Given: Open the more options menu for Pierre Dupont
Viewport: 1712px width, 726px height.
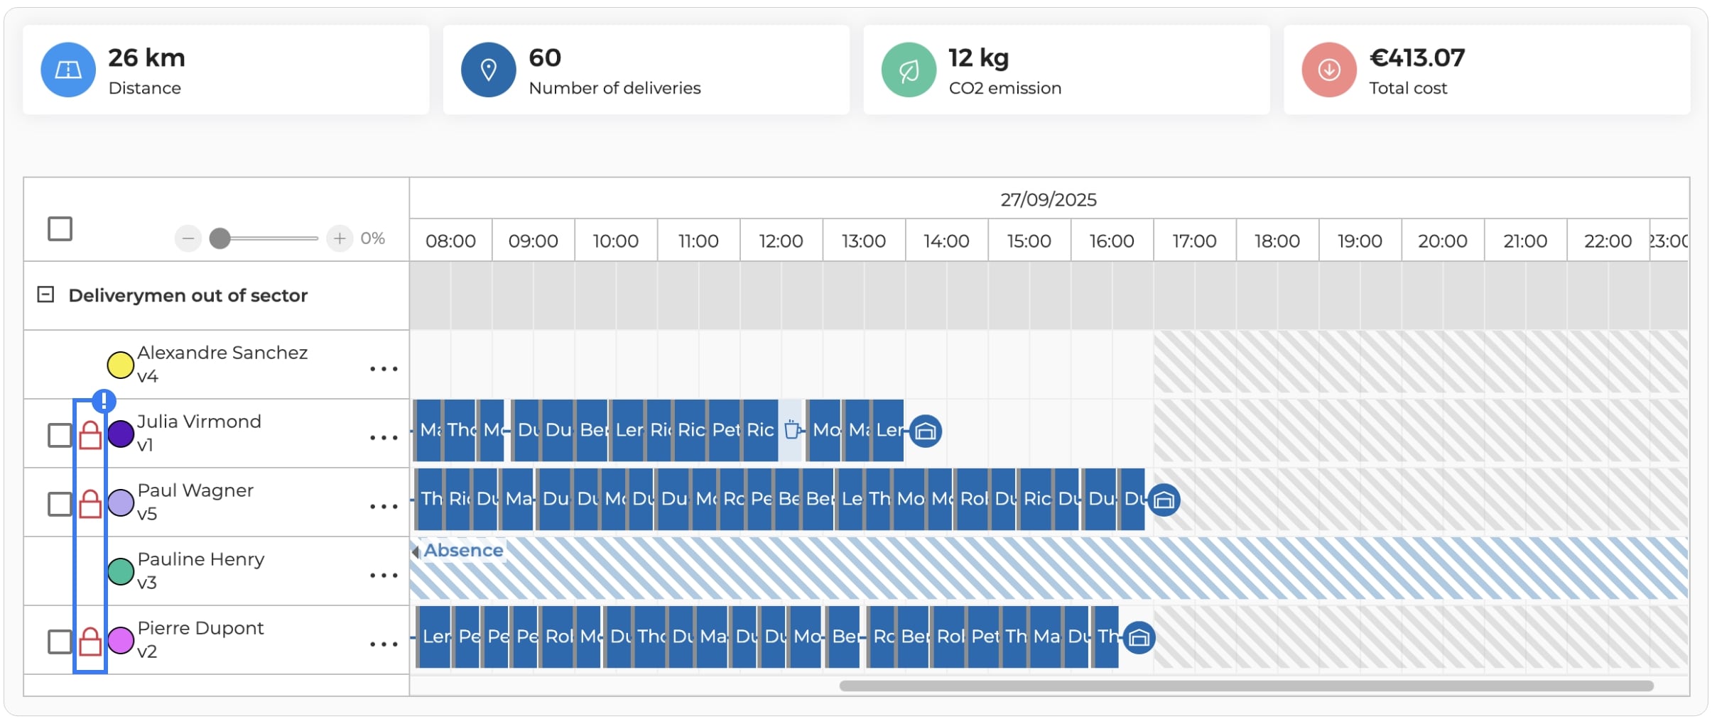Looking at the screenshot, I should point(384,644).
